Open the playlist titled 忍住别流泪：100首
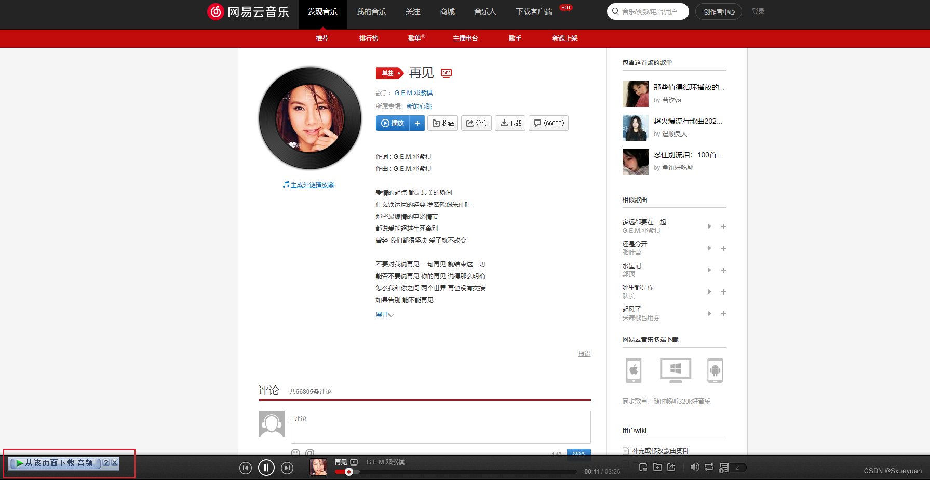 (688, 155)
